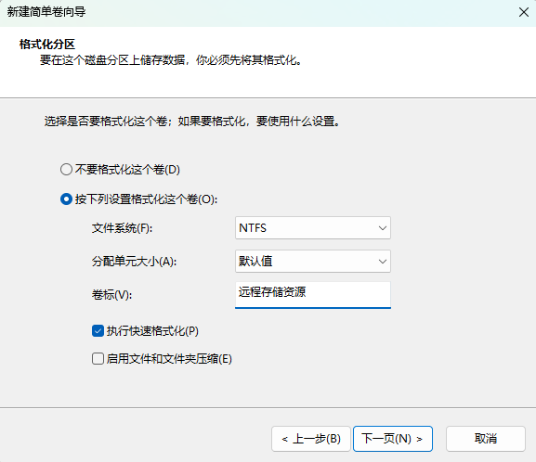This screenshot has height=462, width=536.
Task: Enable the 启用文件和文件夹压缩(E) checkbox
Action: tap(98, 359)
